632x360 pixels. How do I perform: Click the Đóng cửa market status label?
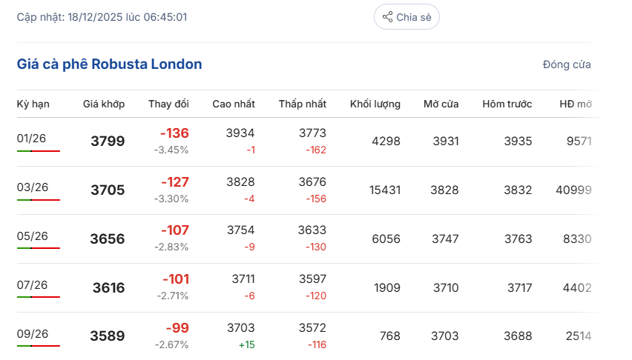pos(567,64)
